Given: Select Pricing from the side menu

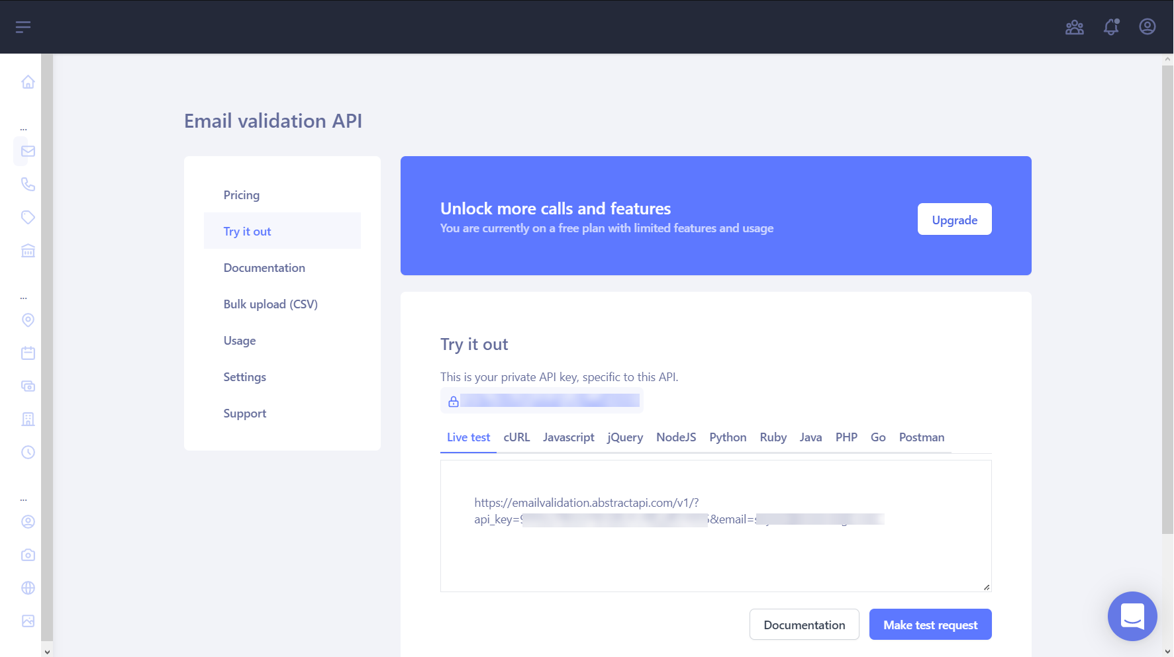Looking at the screenshot, I should point(241,195).
